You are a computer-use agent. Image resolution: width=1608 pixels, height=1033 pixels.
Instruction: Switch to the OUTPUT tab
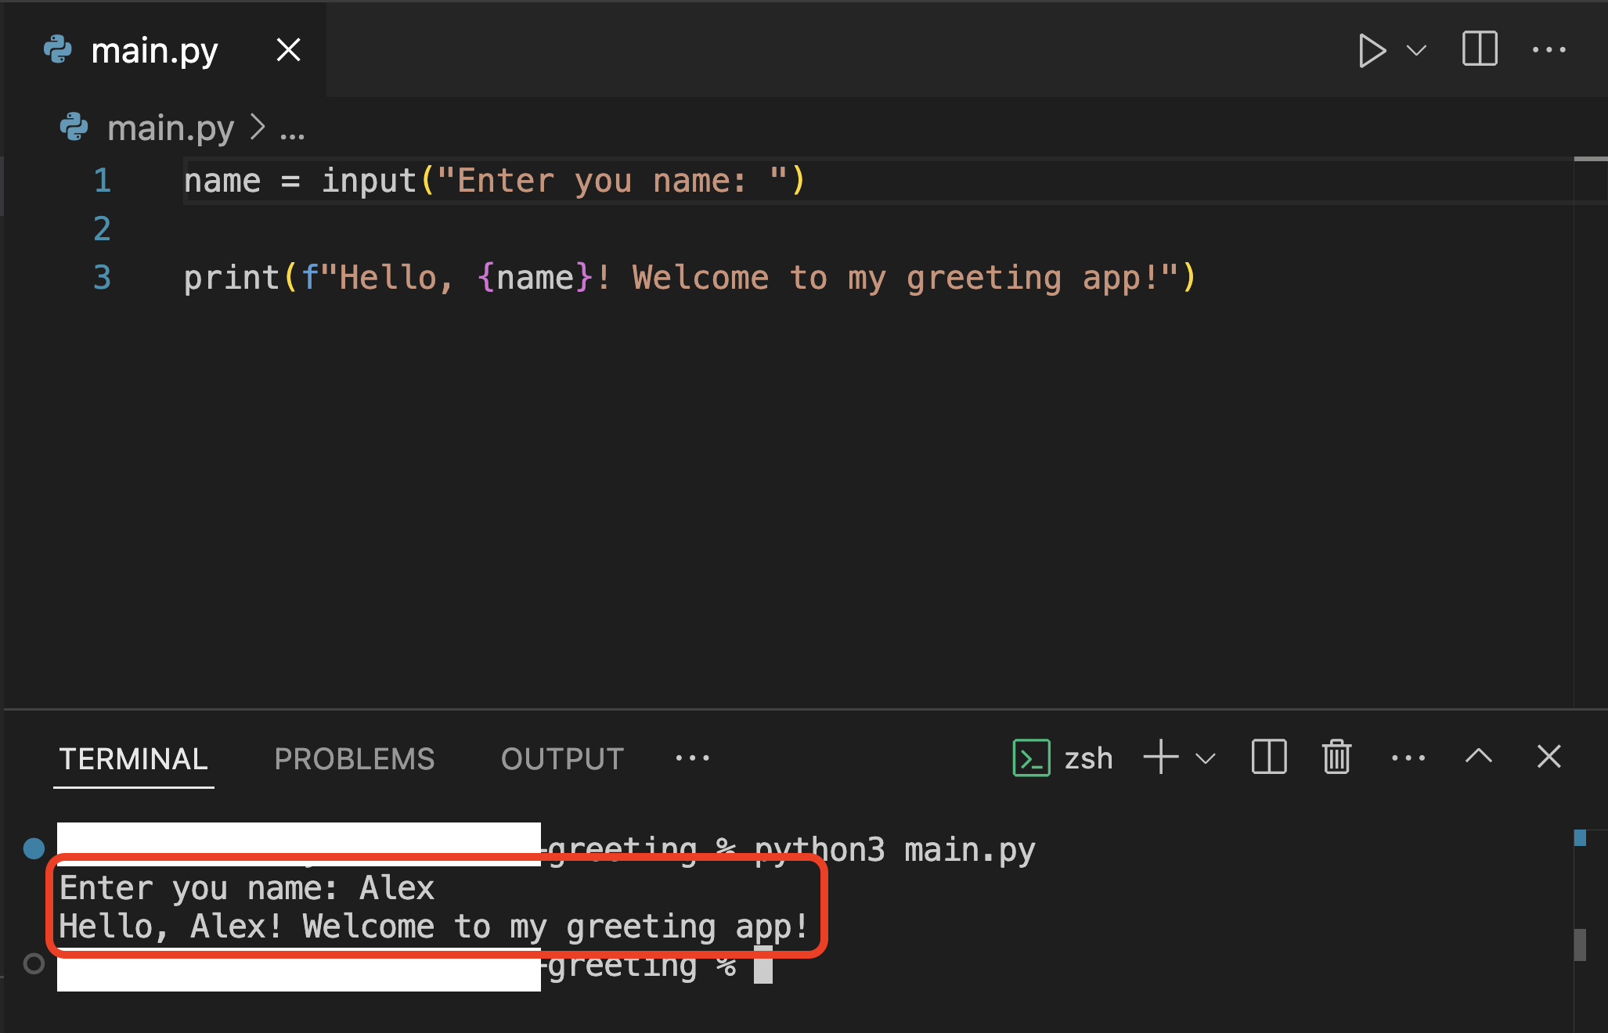[563, 755]
